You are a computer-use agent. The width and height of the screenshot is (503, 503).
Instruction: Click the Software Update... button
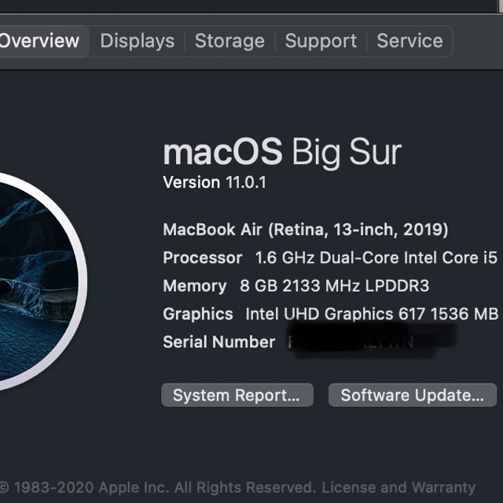point(412,395)
